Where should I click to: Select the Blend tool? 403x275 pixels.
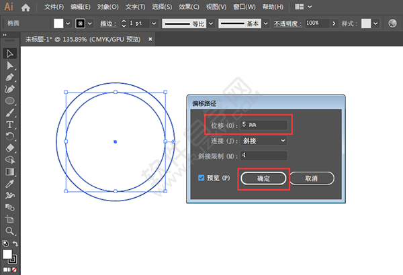(x=10, y=207)
